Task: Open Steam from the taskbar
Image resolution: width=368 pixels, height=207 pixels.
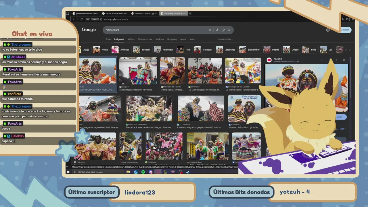Action: pyautogui.click(x=188, y=172)
